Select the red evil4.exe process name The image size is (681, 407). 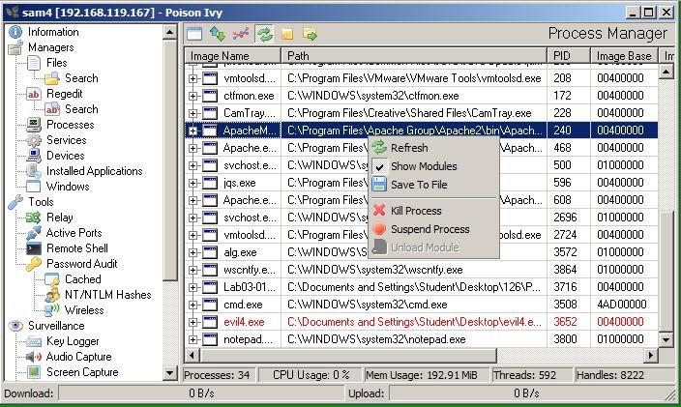coord(244,322)
